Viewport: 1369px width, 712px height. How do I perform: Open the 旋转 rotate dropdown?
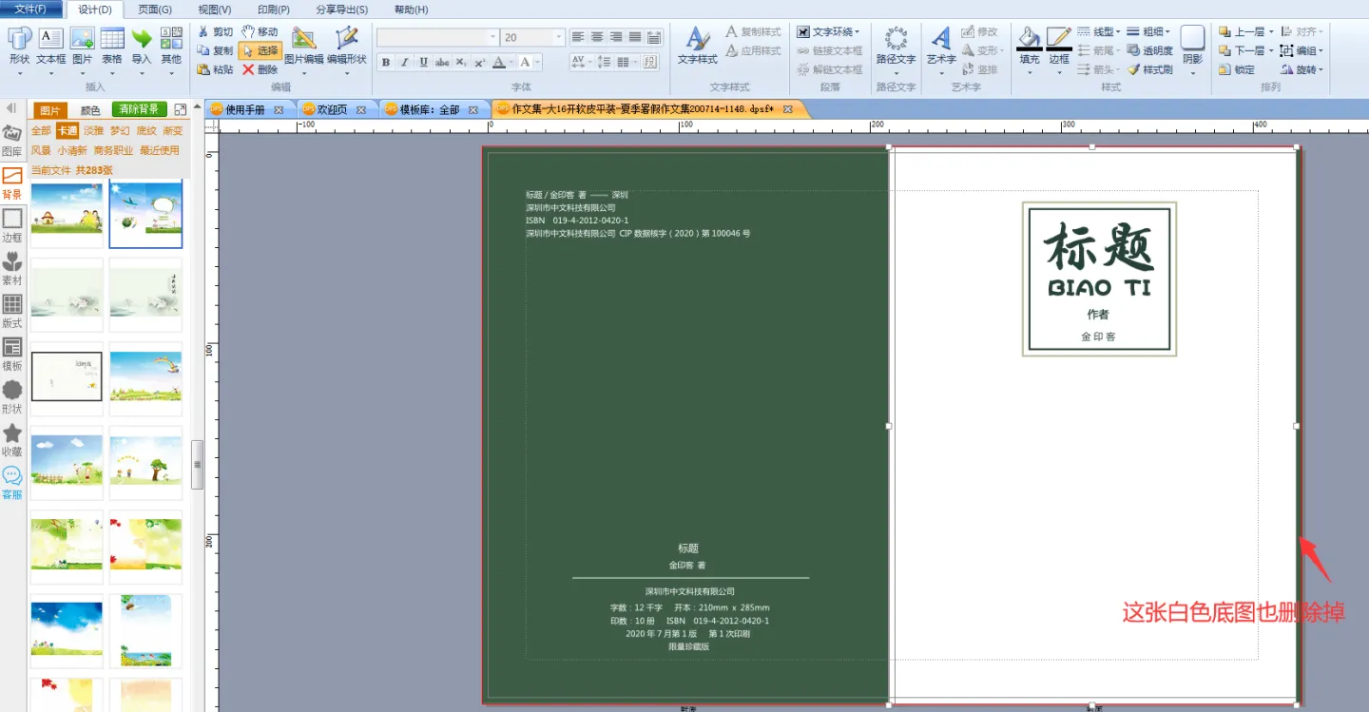[x=1302, y=69]
